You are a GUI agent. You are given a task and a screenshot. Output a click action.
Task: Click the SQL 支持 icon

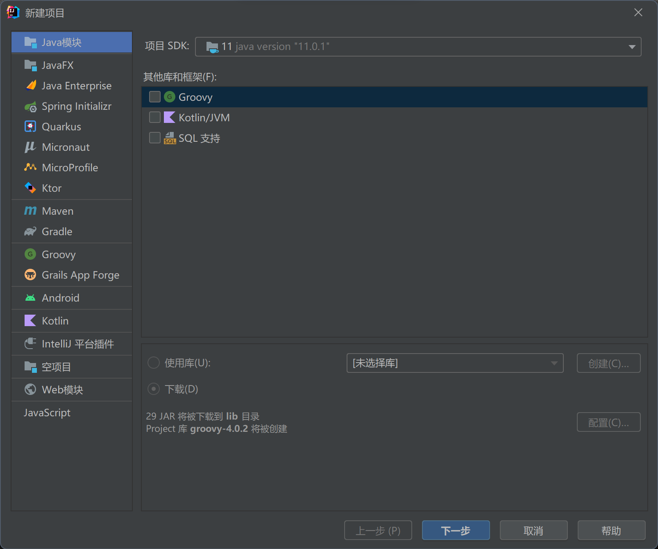coord(170,138)
